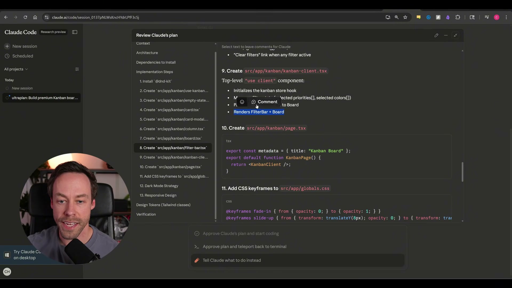
Task: Click the highlighted text Renders FilterBar + Board
Action: [259, 112]
